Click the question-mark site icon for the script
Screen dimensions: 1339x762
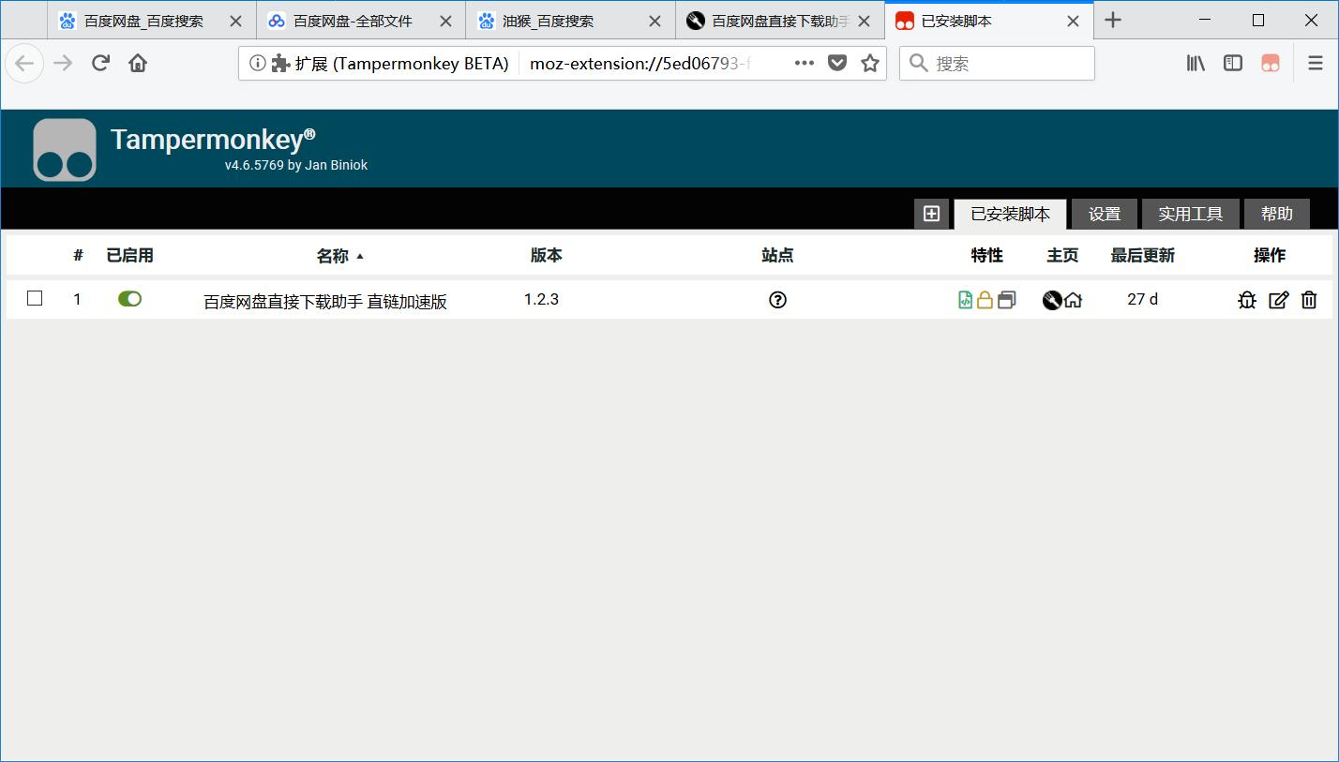[777, 300]
